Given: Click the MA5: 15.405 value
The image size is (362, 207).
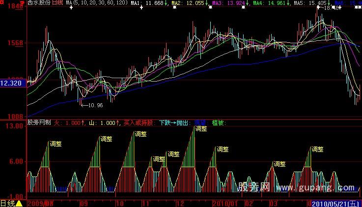Looking at the screenshot, I should pos(310,3).
